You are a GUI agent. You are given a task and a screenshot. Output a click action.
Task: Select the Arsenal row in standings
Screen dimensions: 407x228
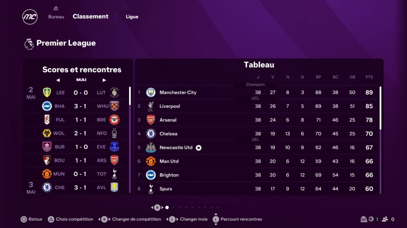pyautogui.click(x=258, y=120)
